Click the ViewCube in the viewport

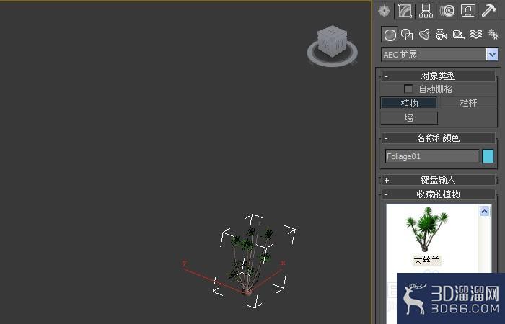(x=332, y=41)
